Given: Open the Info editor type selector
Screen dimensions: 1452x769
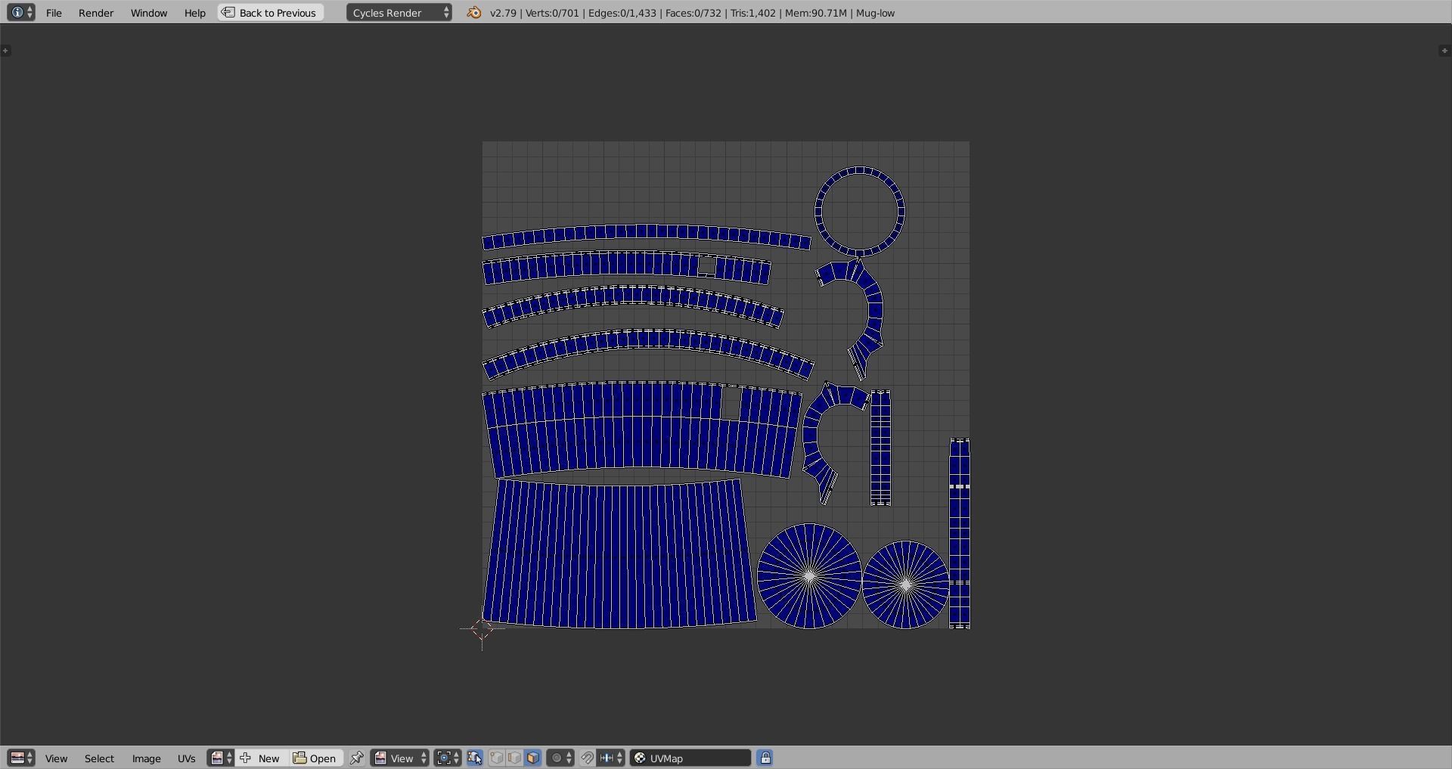Looking at the screenshot, I should coord(20,13).
